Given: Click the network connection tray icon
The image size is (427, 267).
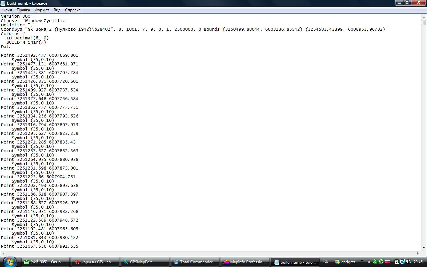Looking at the screenshot, I should tap(403, 262).
